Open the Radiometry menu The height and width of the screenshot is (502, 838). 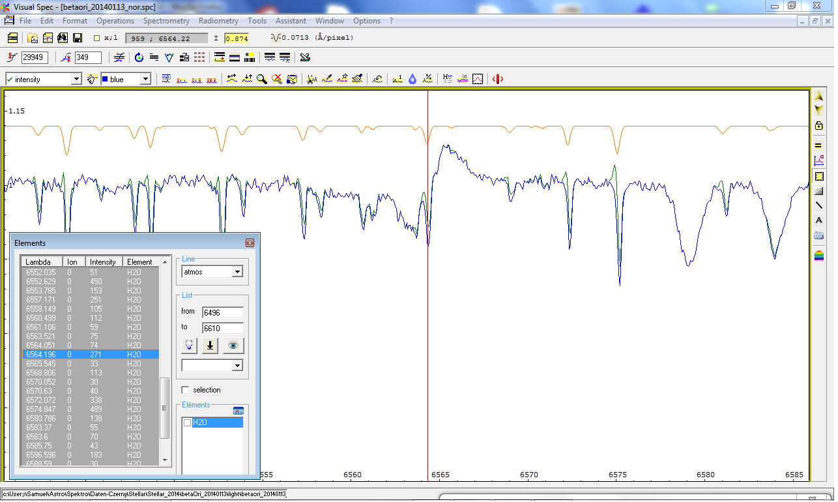218,21
